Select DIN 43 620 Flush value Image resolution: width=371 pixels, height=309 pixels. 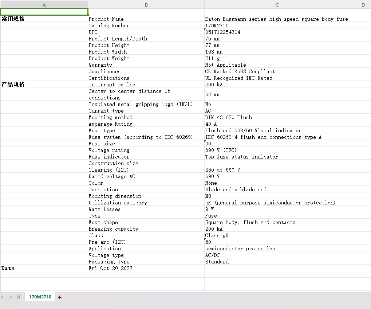[x=277, y=117]
